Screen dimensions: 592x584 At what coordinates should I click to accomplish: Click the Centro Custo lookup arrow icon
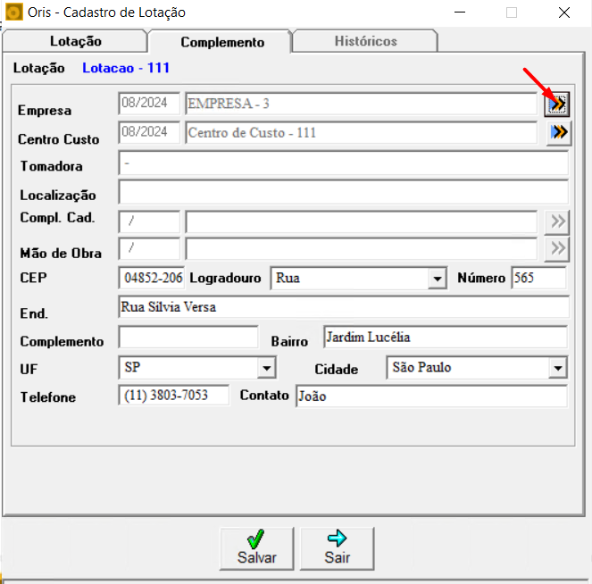click(559, 132)
